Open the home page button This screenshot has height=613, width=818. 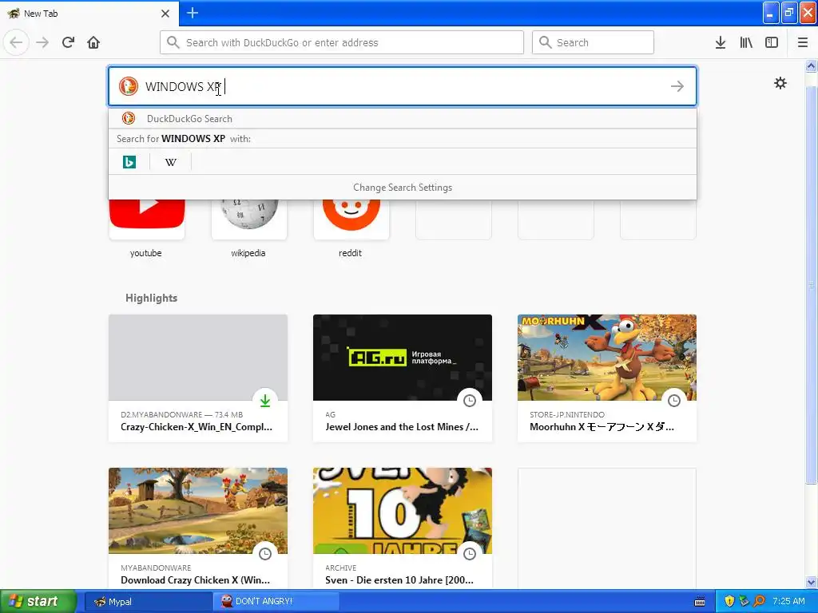(93, 42)
